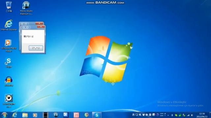Screen dimensions: 211x118
Task: Click the (^_^) button in the front dialog
Action: pos(36,48)
